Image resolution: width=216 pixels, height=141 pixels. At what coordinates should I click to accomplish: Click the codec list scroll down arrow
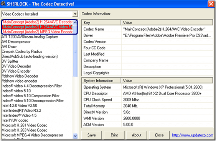pos(75,136)
